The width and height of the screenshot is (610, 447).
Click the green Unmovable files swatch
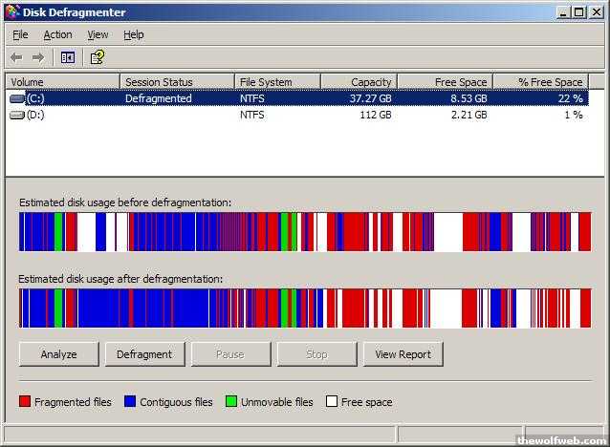coord(231,401)
